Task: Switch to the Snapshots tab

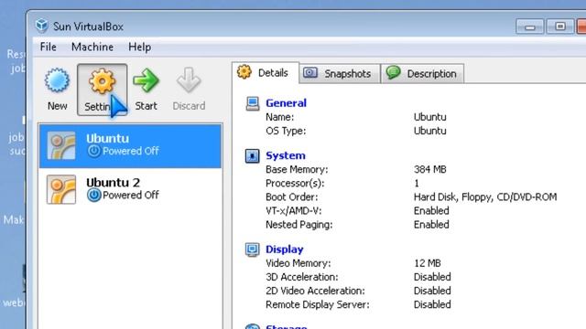Action: point(340,73)
